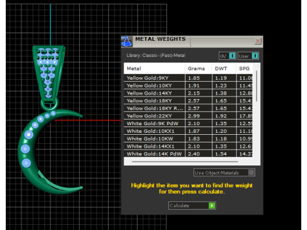Select the Yellow Gold:18KY R... row
Image resolution: width=307 pixels, height=230 pixels.
click(x=188, y=108)
